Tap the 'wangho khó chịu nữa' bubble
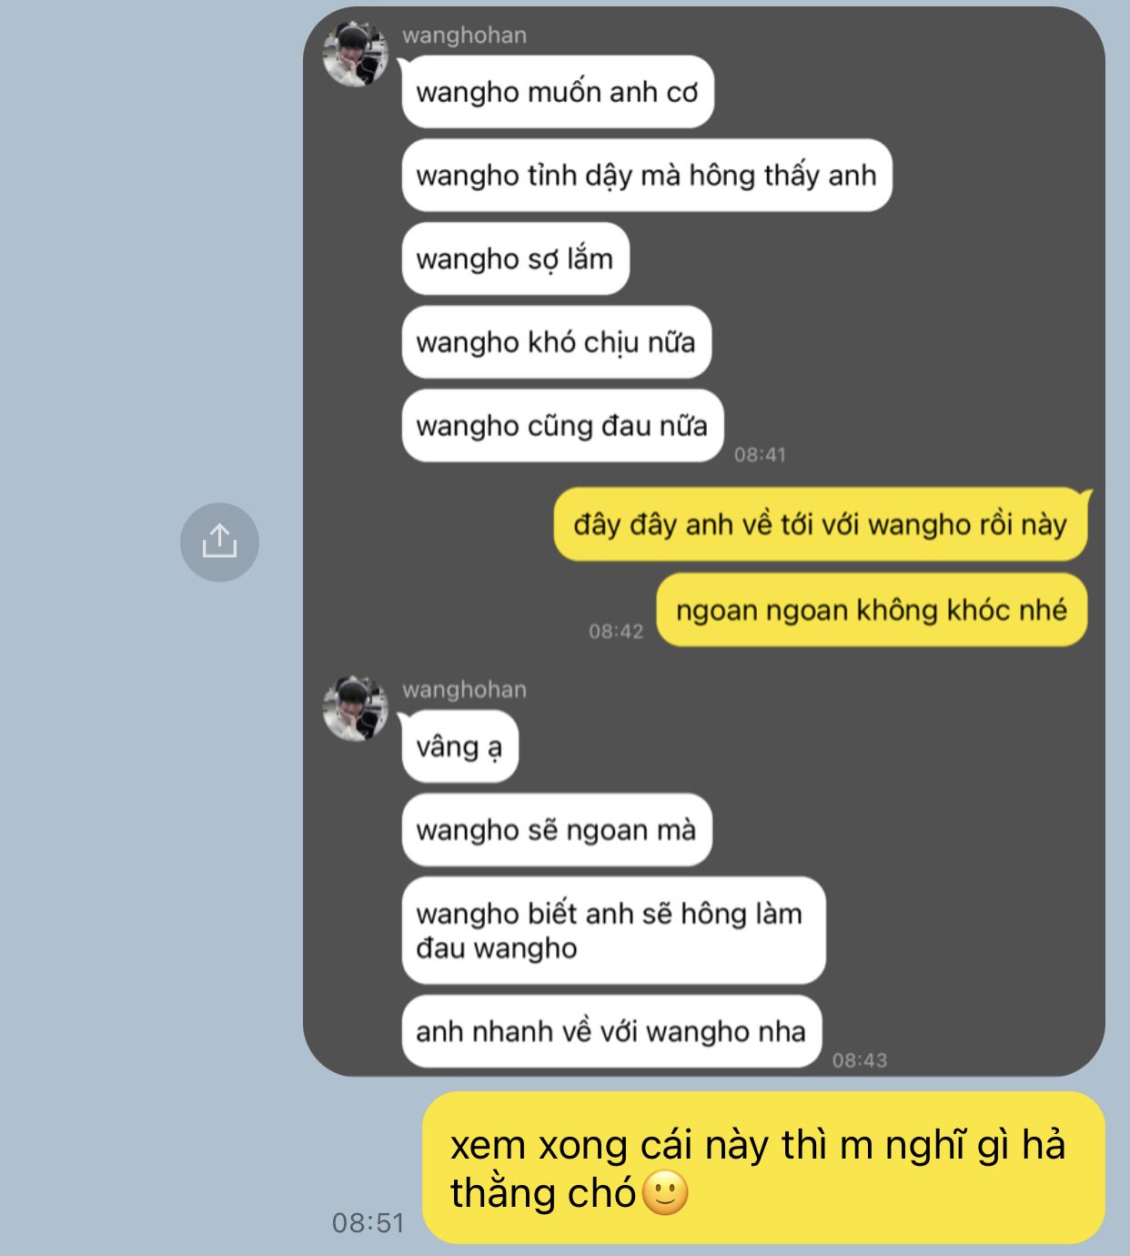The image size is (1130, 1256). [x=556, y=342]
